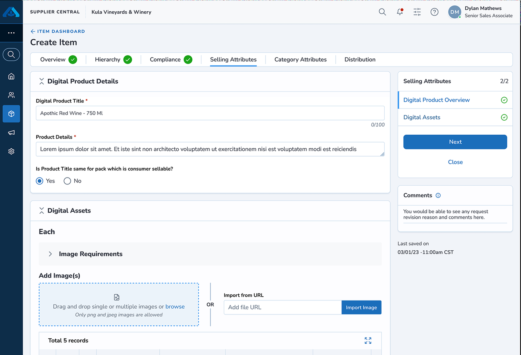Open the help question-mark icon

435,12
